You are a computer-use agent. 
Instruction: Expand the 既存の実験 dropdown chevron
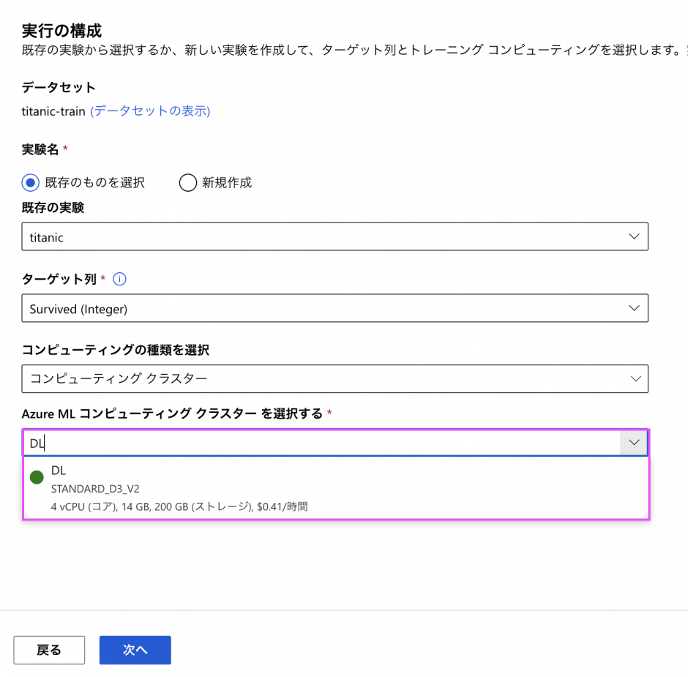[634, 236]
